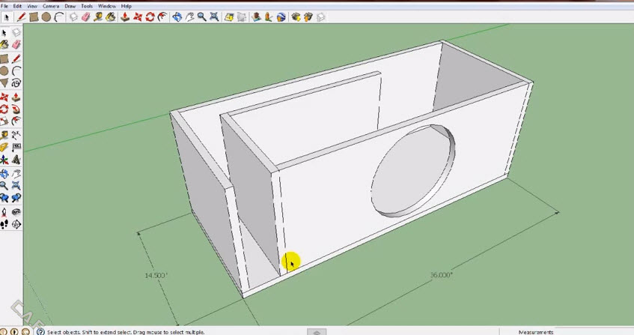The width and height of the screenshot is (634, 335).
Task: Click the Get Models icon
Action: [296, 17]
